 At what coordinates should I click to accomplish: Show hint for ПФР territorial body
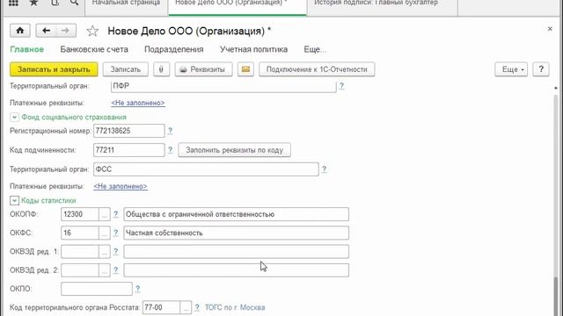coord(341,86)
